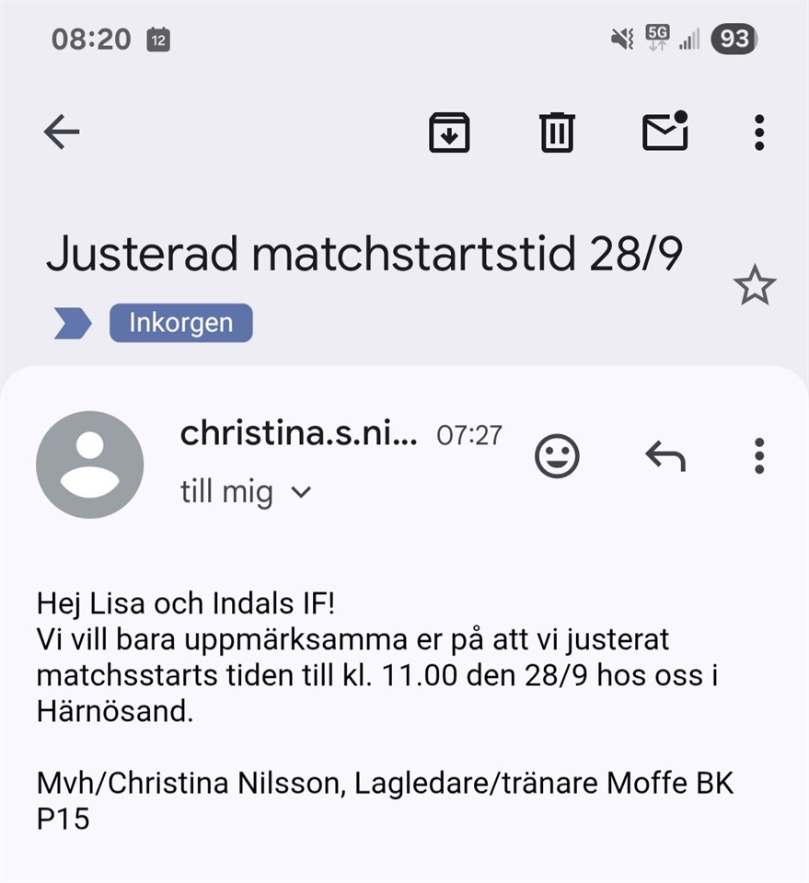Archive this email with the archive icon

(449, 132)
